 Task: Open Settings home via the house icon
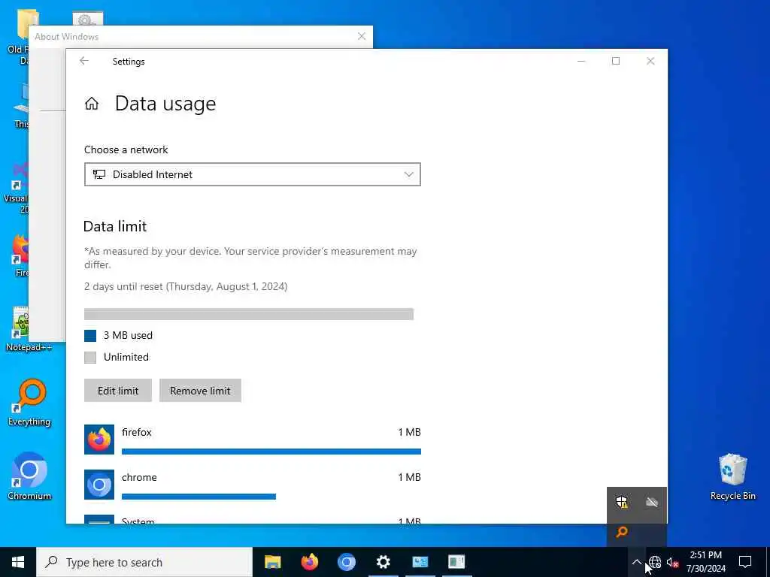[x=92, y=104]
